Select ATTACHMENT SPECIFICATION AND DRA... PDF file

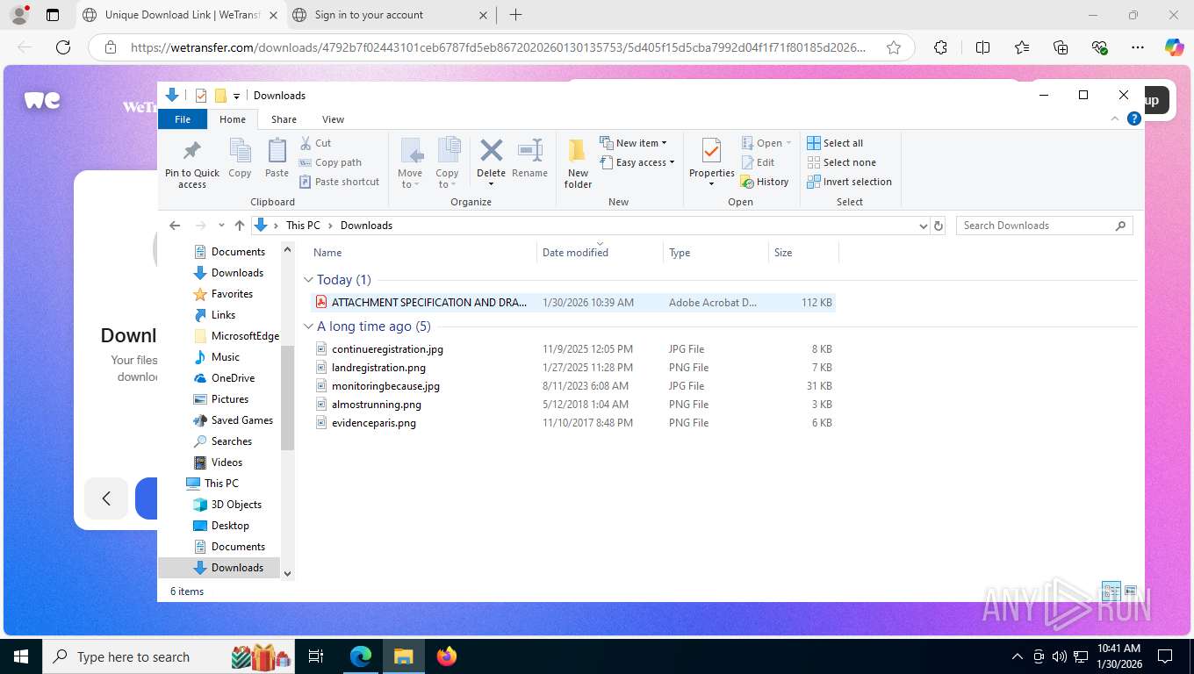click(x=572, y=303)
